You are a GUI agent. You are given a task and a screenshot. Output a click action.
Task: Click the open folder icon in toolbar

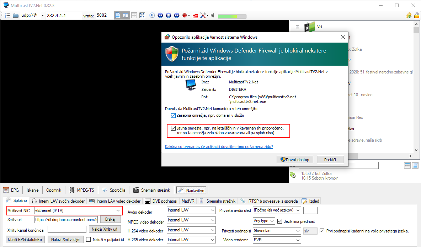coord(16,16)
